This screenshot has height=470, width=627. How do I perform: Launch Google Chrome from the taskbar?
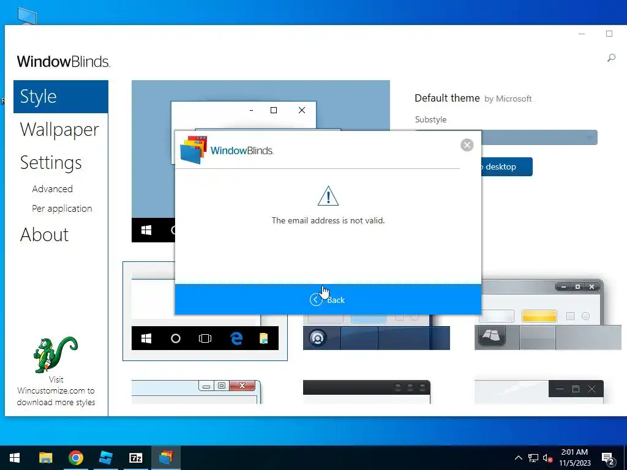75,458
